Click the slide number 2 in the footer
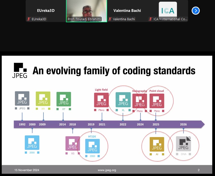Screen dimensions: 215x176 199,170
